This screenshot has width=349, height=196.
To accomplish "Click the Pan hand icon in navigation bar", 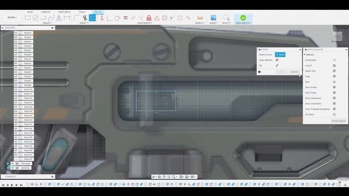I will click(164, 177).
